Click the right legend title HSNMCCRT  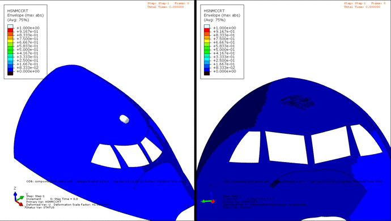(x=214, y=11)
